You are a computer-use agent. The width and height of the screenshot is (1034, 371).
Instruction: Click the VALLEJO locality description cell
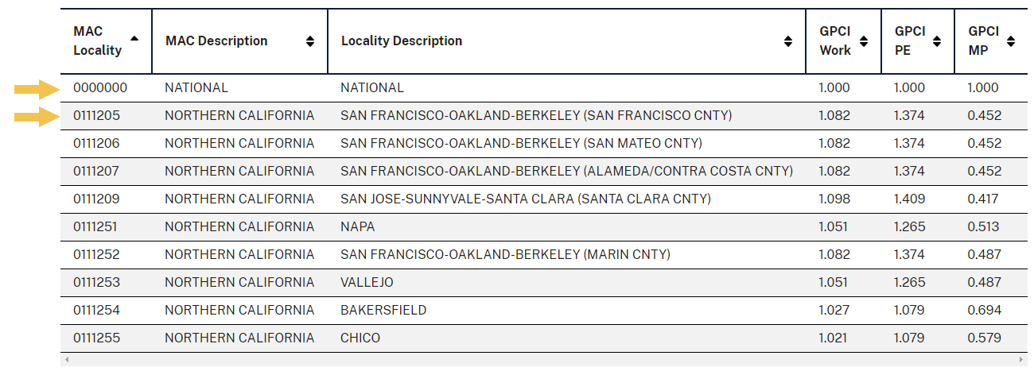coord(367,283)
